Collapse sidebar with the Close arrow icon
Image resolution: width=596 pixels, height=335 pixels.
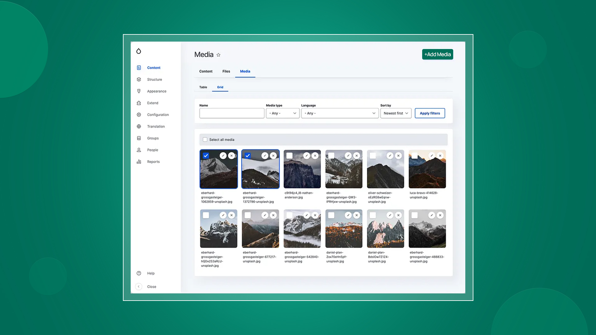[x=139, y=287]
